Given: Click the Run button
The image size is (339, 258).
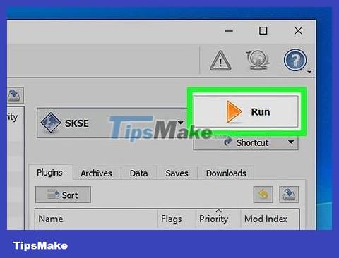Looking at the screenshot, I should point(246,111).
